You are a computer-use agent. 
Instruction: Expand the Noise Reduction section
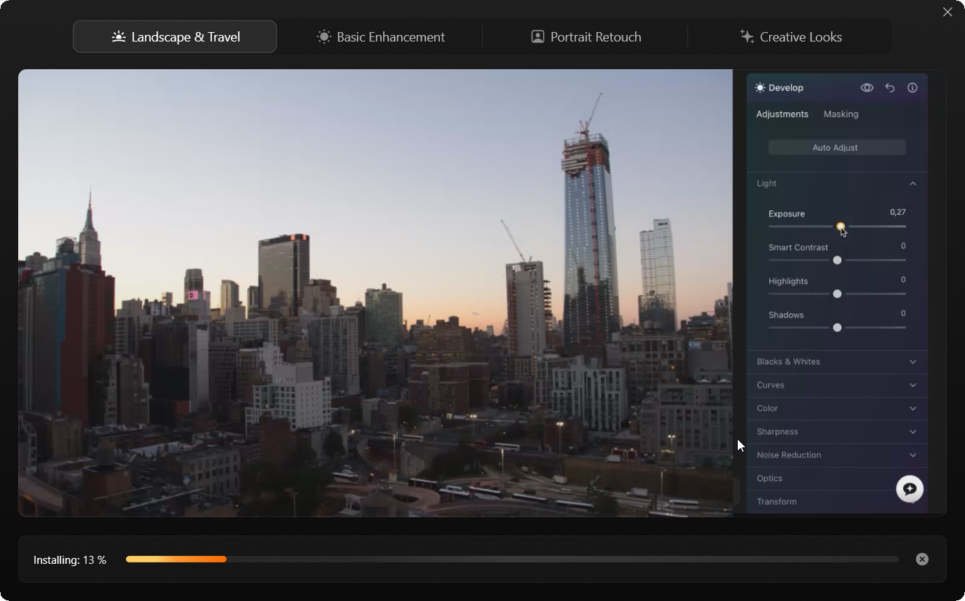pos(837,455)
